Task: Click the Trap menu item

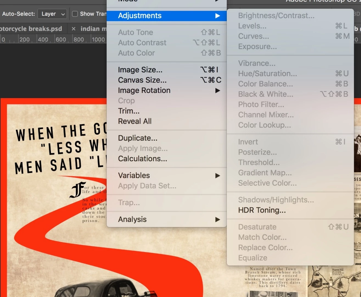Action: (x=167, y=203)
